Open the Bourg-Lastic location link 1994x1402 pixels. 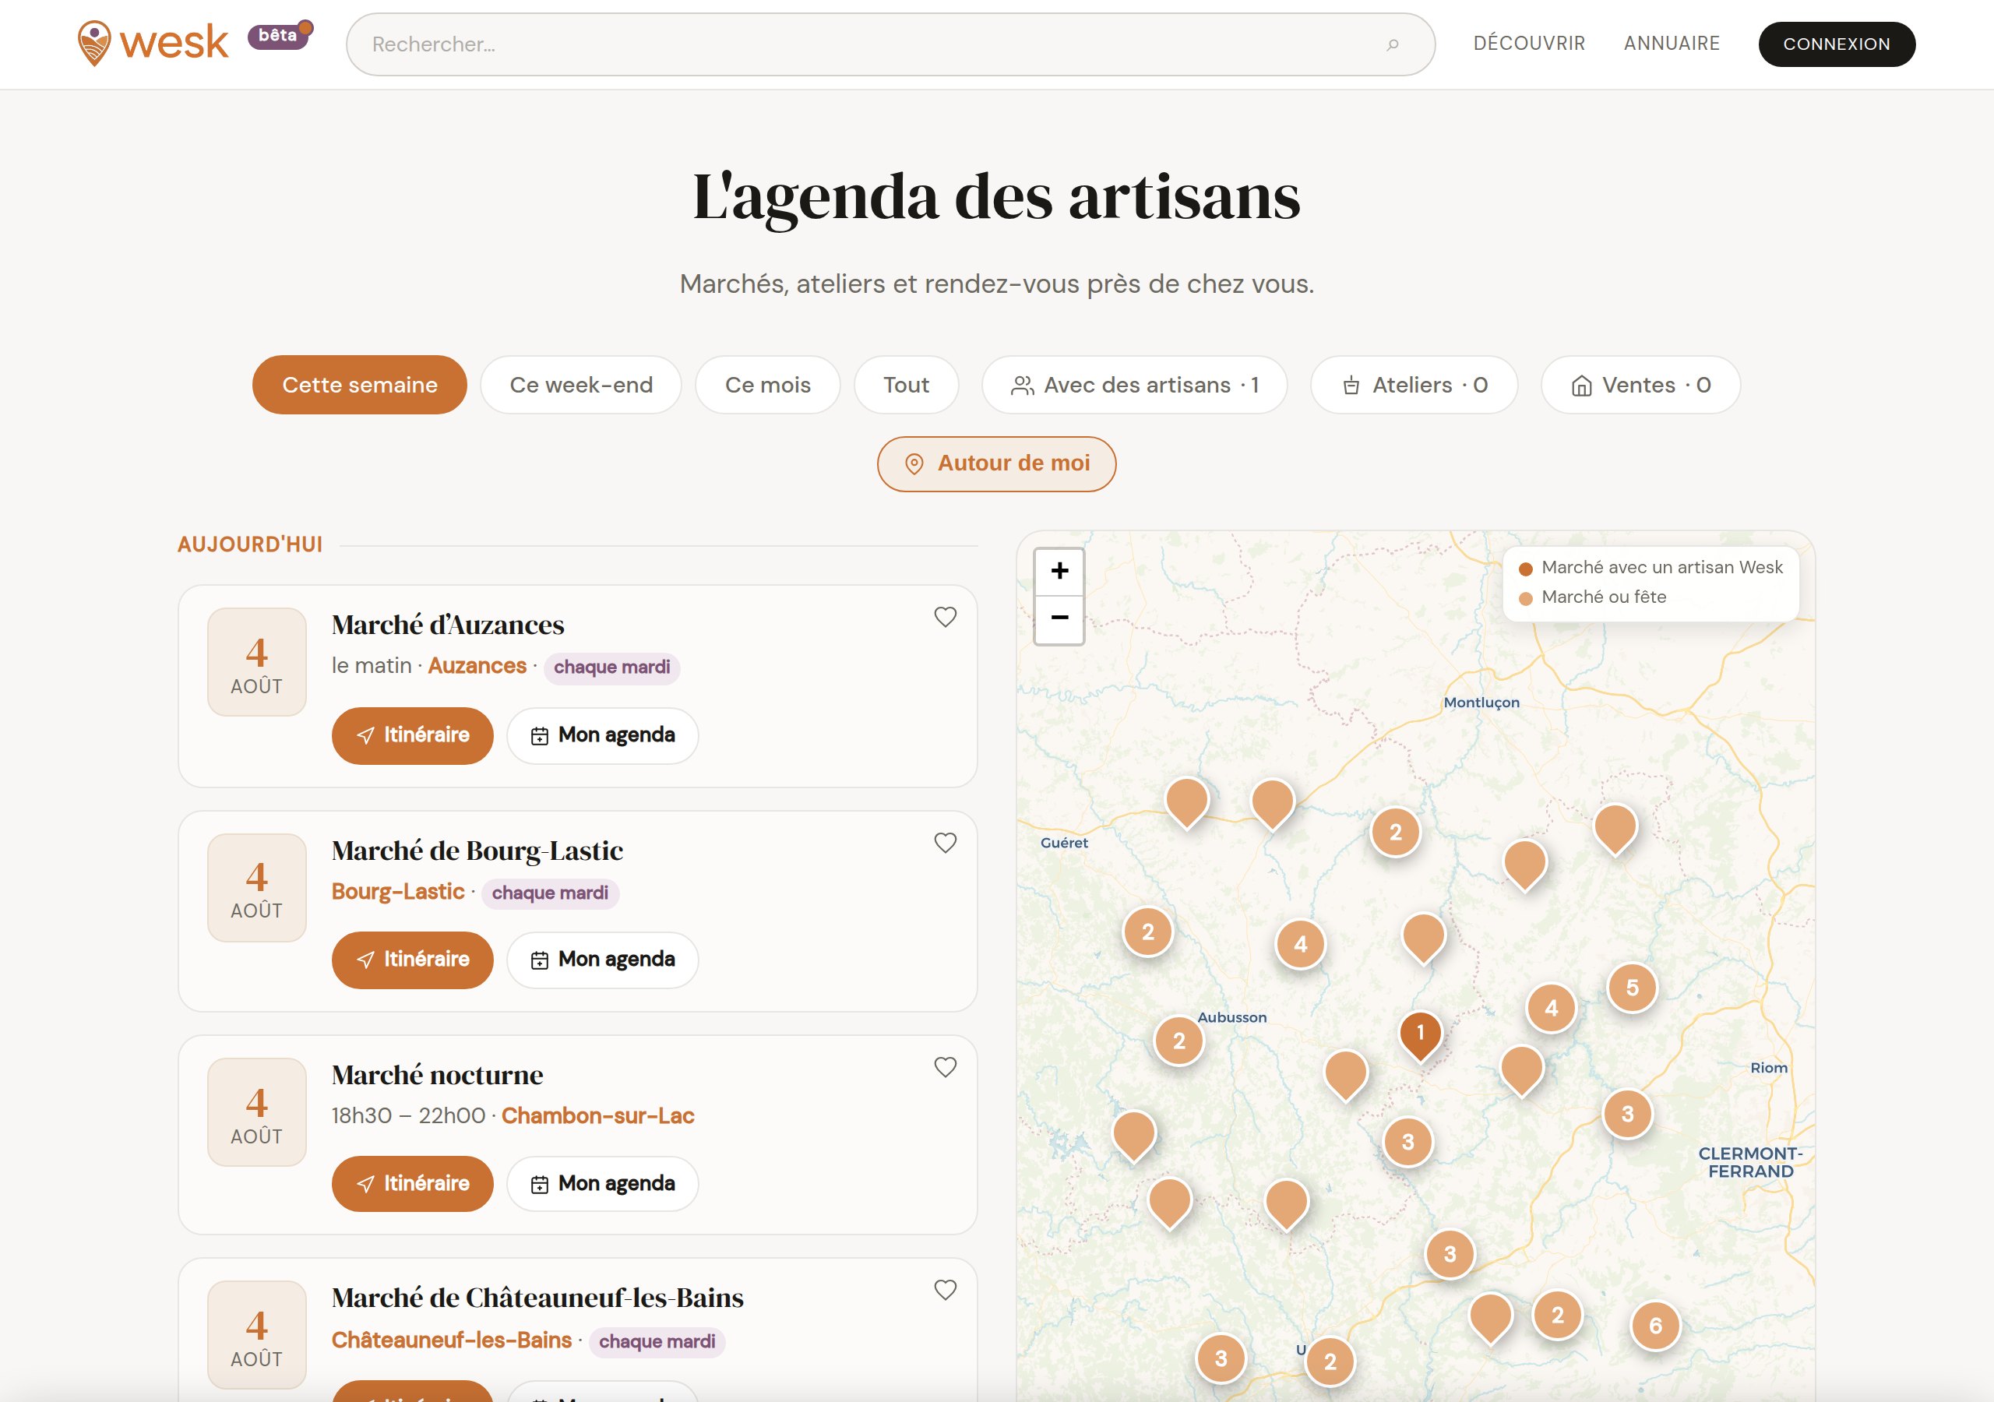[x=398, y=892]
